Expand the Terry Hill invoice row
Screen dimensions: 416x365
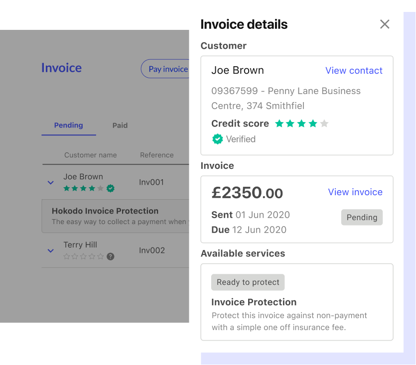coord(50,251)
